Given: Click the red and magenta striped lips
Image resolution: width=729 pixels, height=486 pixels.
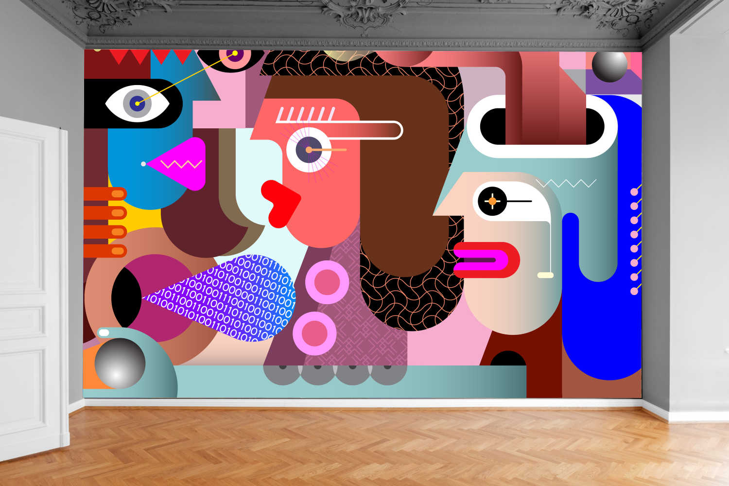Looking at the screenshot, I should 486,260.
